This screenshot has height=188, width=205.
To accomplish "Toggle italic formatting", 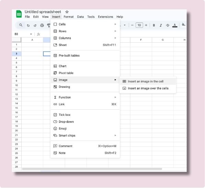I will [x=161, y=25].
